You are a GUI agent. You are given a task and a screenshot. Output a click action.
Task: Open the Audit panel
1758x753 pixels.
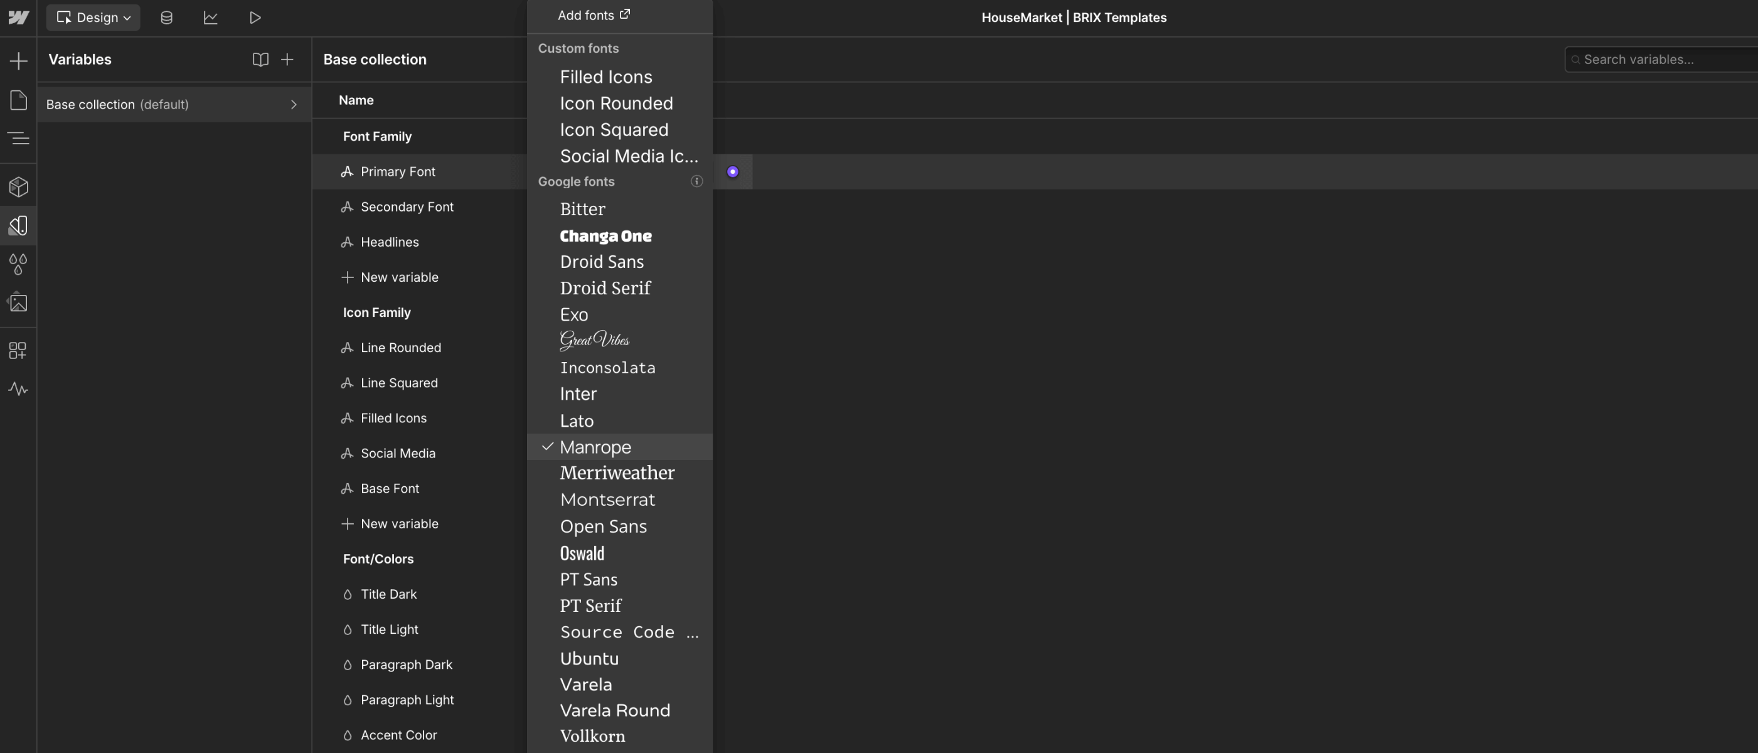point(18,389)
